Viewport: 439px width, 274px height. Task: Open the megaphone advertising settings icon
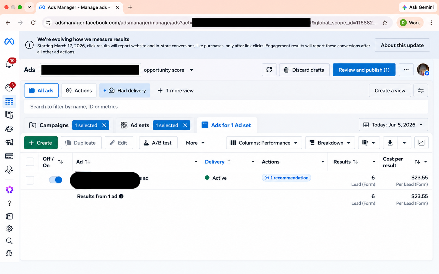pyautogui.click(x=9, y=142)
